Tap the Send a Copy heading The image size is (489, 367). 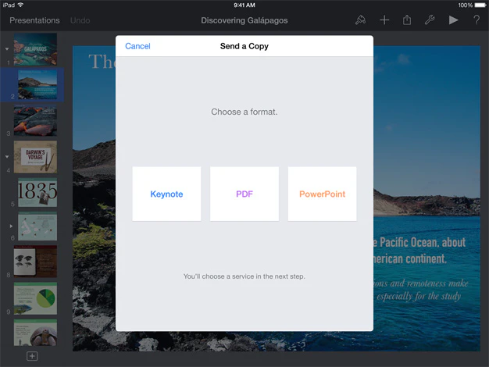[x=244, y=46]
